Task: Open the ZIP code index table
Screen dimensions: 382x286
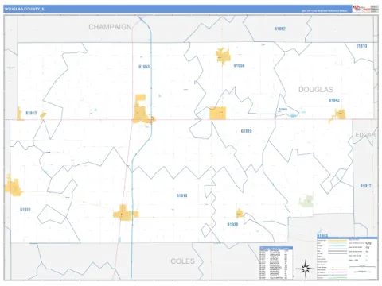Action: coord(276,263)
